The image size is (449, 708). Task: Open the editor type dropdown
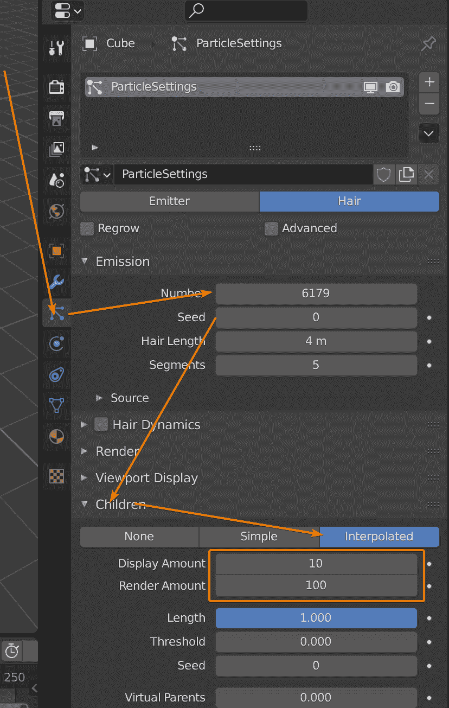[68, 10]
